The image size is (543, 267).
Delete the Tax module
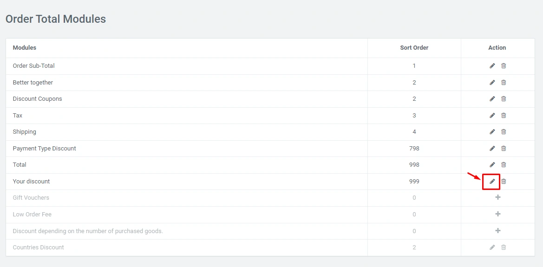[504, 116]
